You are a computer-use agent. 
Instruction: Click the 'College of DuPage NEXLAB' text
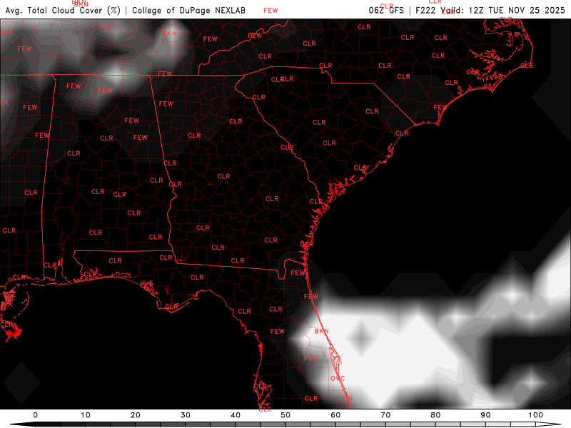pyautogui.click(x=188, y=10)
